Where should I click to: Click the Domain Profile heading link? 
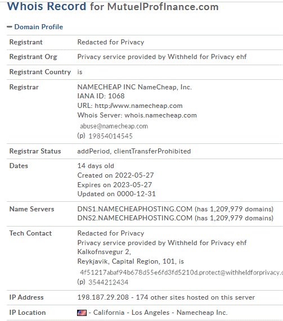[x=38, y=27]
